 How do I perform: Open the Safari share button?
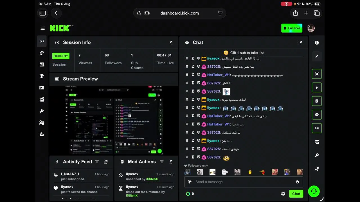click(x=295, y=13)
